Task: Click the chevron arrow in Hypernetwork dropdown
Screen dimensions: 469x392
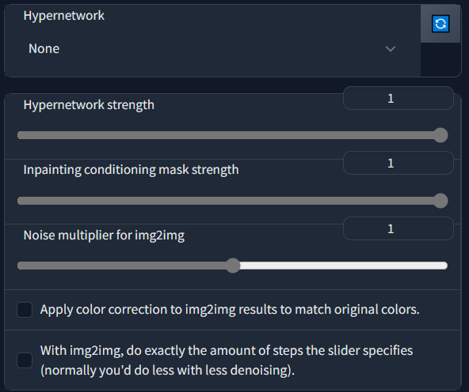Action: coord(391,49)
